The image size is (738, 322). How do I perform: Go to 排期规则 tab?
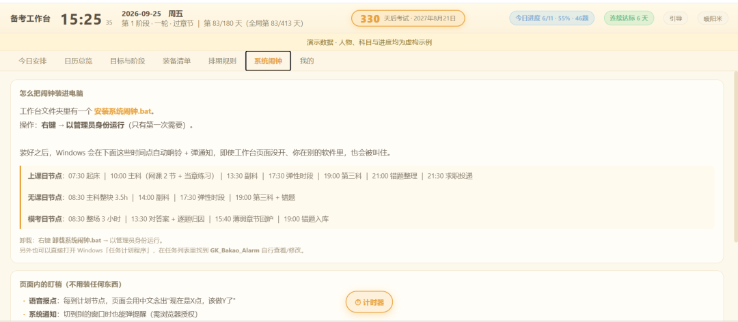click(x=222, y=61)
